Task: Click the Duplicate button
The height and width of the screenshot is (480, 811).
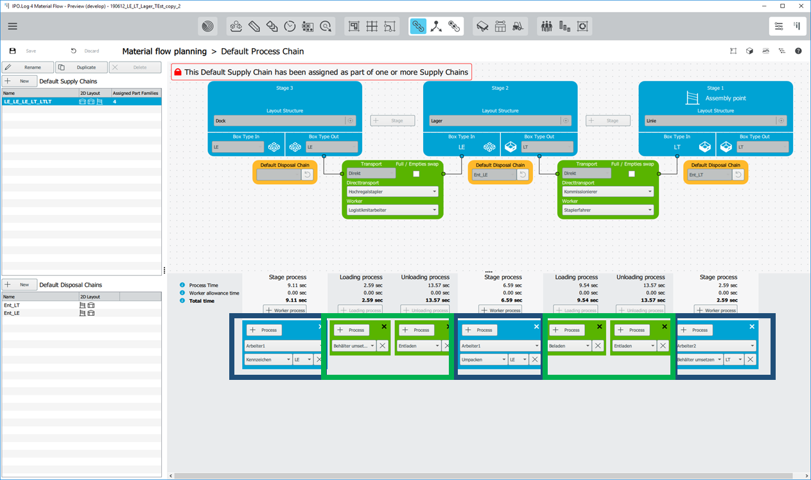Action: [x=81, y=67]
